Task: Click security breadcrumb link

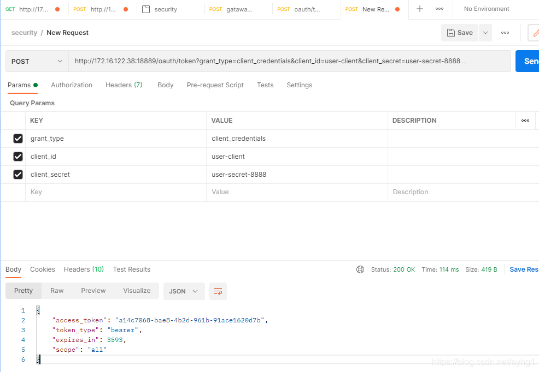Action: coord(24,33)
